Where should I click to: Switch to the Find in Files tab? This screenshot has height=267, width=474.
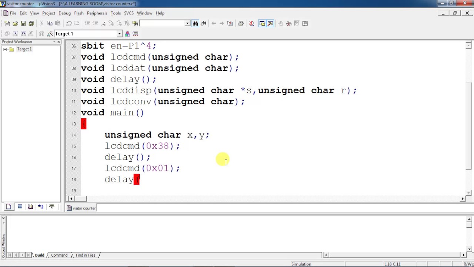tap(86, 255)
